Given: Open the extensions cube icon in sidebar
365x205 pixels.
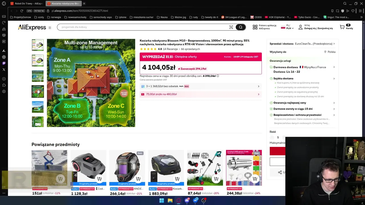Looking at the screenshot, I should click(4, 85).
